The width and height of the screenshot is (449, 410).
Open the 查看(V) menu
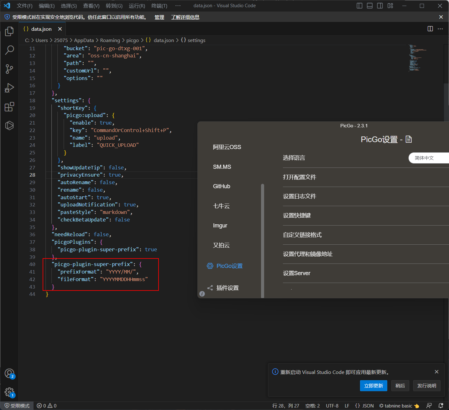[x=91, y=6]
